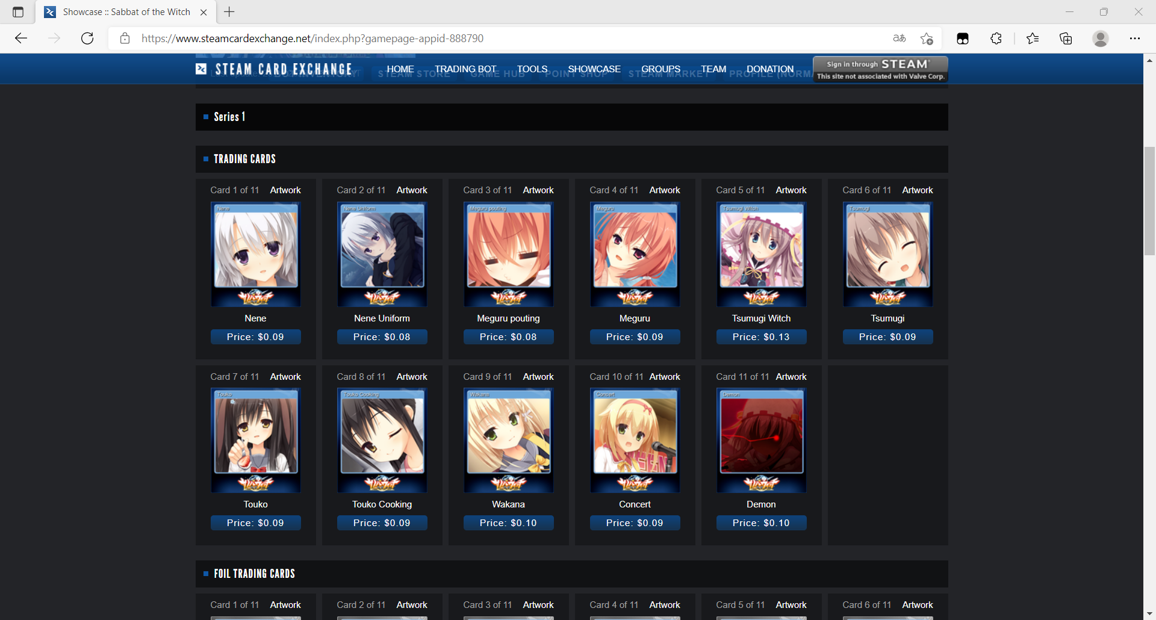Go back to the previous page
Image resolution: width=1156 pixels, height=620 pixels.
pos(21,39)
